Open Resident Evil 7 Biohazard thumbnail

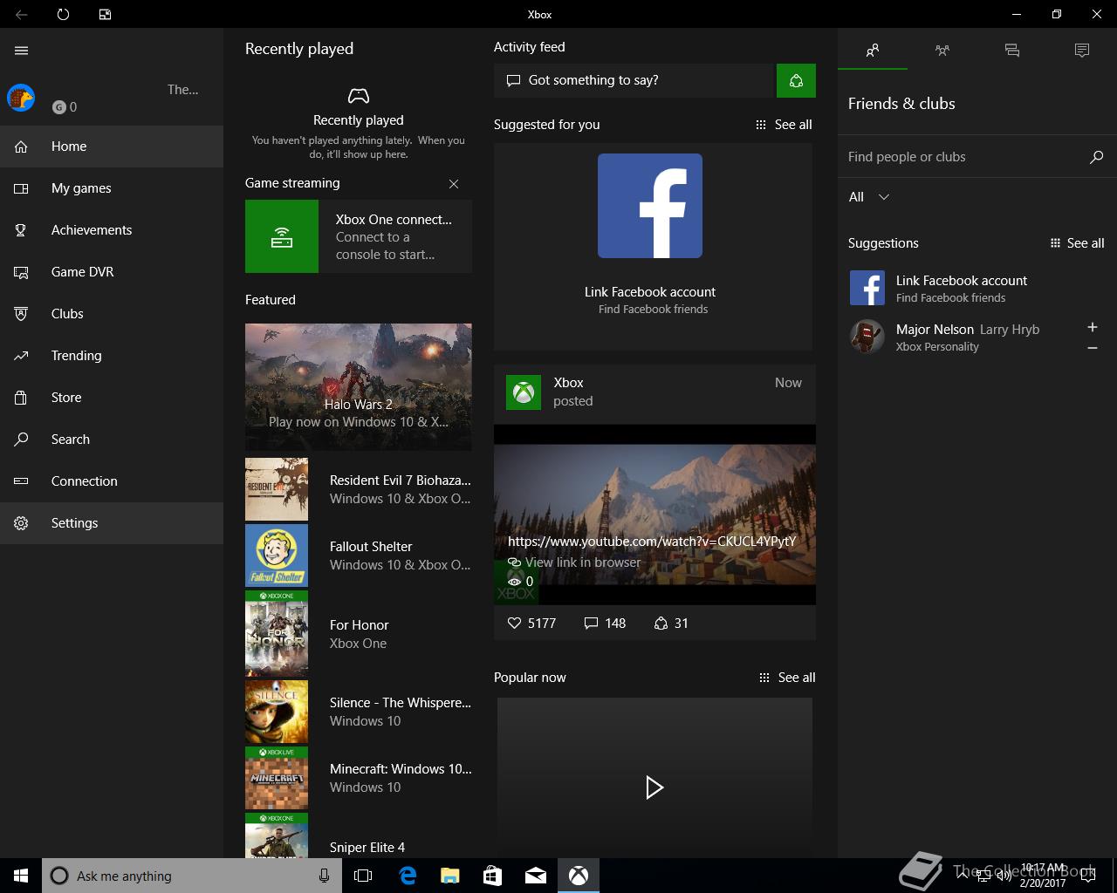[x=277, y=489]
